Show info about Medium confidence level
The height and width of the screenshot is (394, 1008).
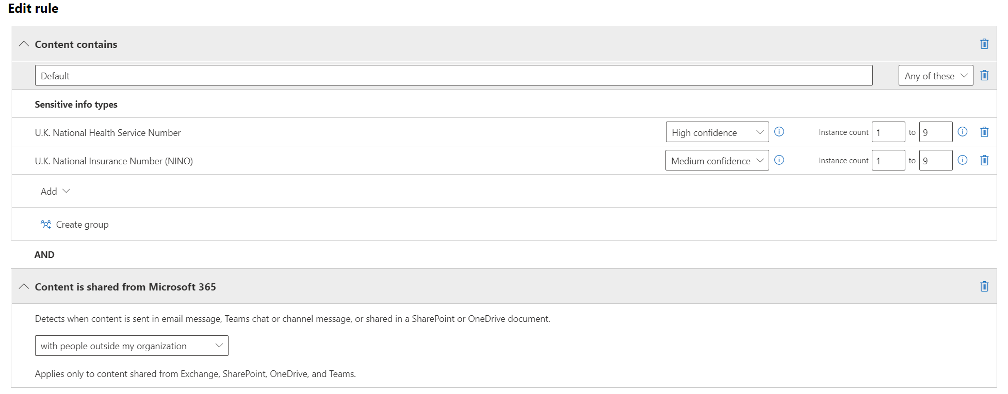tap(779, 160)
